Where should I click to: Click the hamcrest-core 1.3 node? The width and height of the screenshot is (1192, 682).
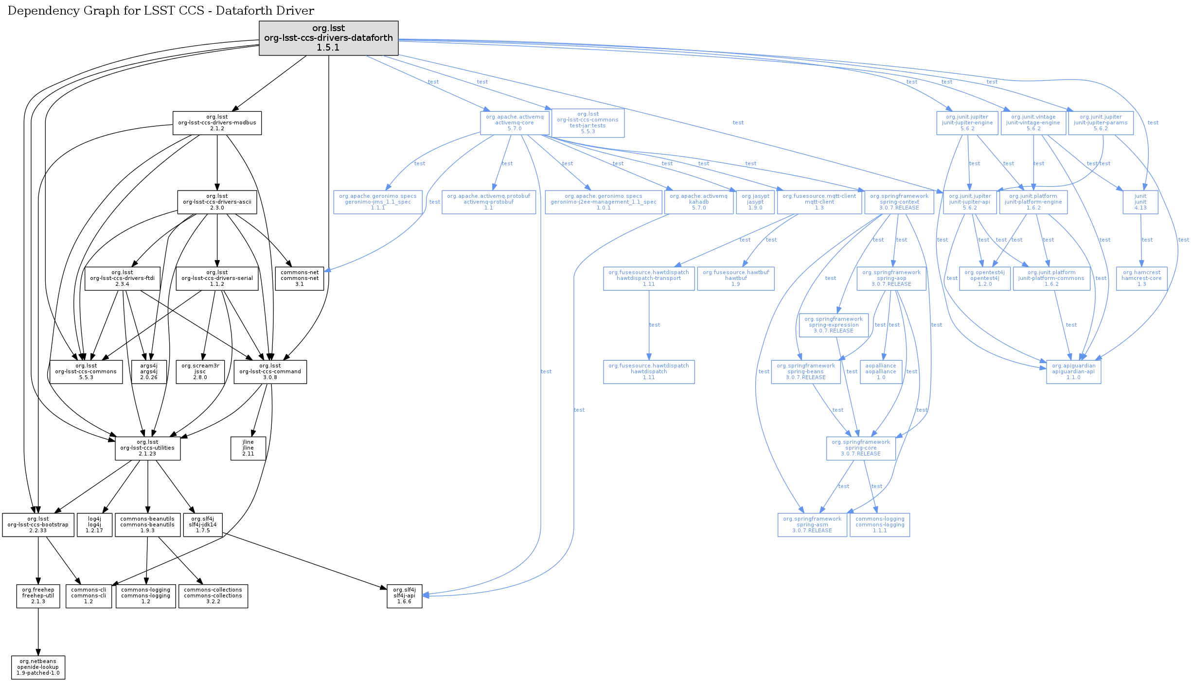point(1141,279)
